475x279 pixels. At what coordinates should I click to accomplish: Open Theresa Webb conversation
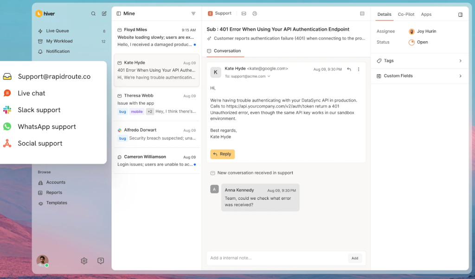click(x=157, y=104)
